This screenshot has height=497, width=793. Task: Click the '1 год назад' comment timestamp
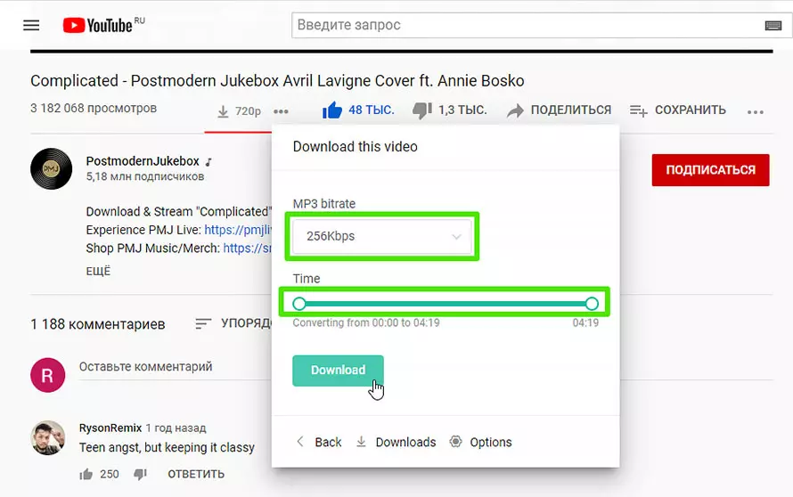[x=176, y=428]
